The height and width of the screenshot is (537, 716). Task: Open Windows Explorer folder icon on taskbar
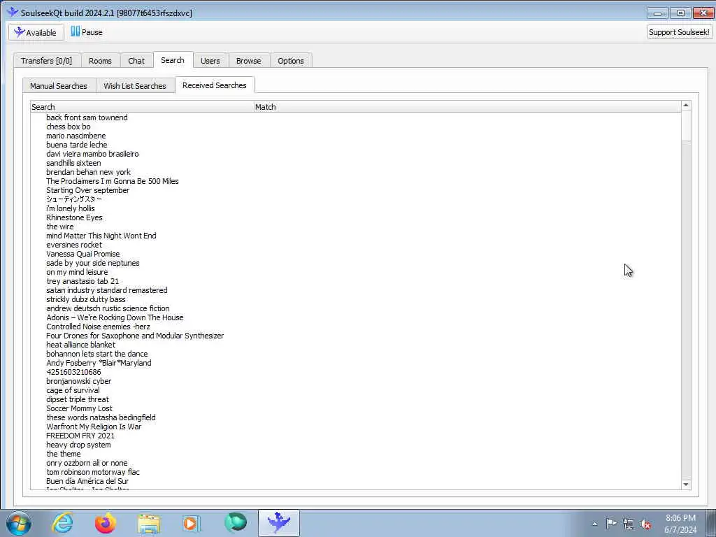(149, 523)
